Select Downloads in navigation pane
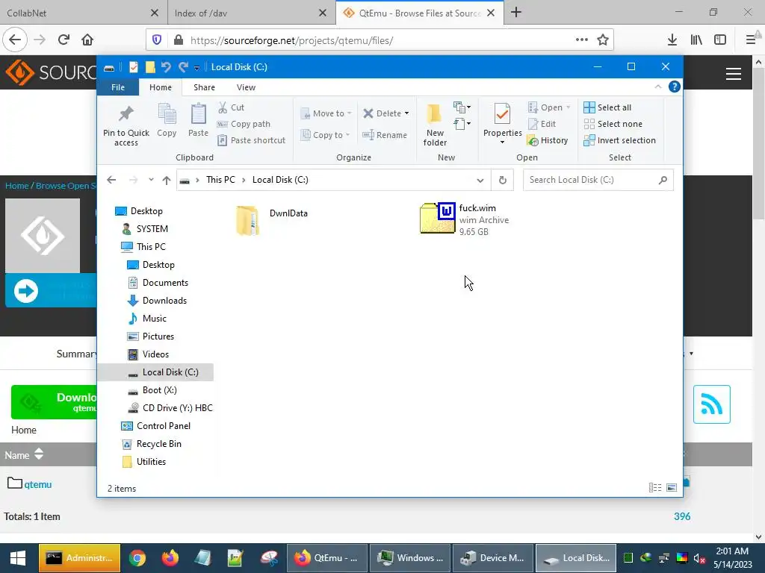 [164, 301]
